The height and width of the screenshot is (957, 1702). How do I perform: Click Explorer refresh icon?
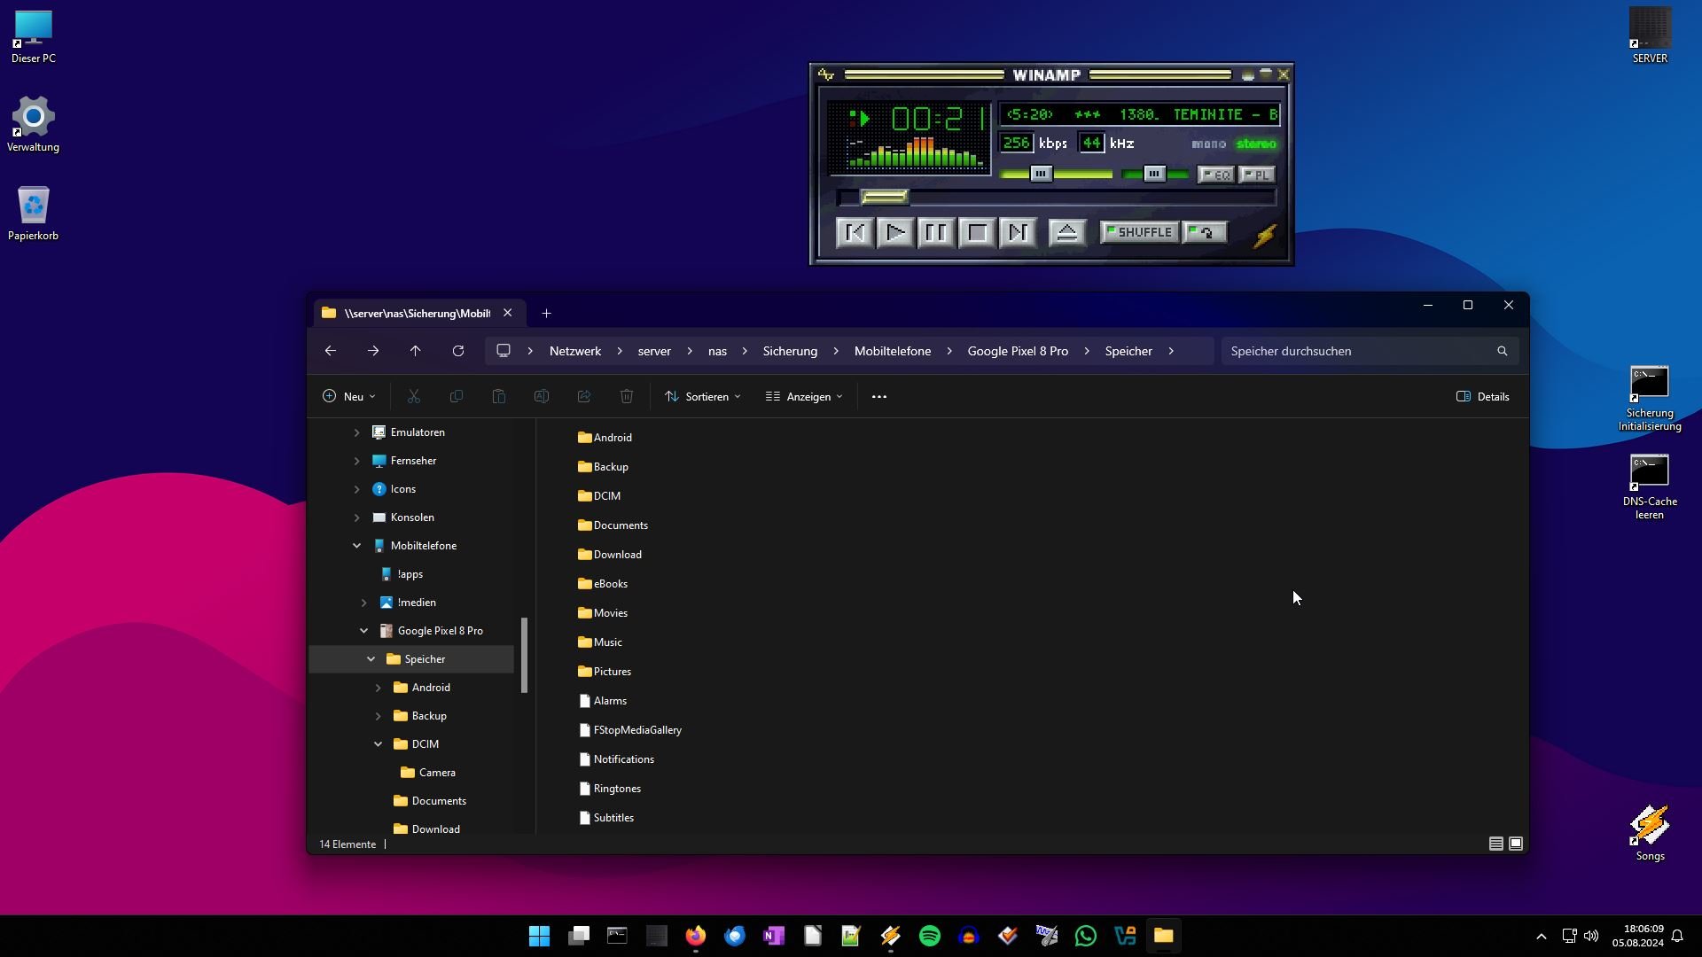pyautogui.click(x=458, y=351)
